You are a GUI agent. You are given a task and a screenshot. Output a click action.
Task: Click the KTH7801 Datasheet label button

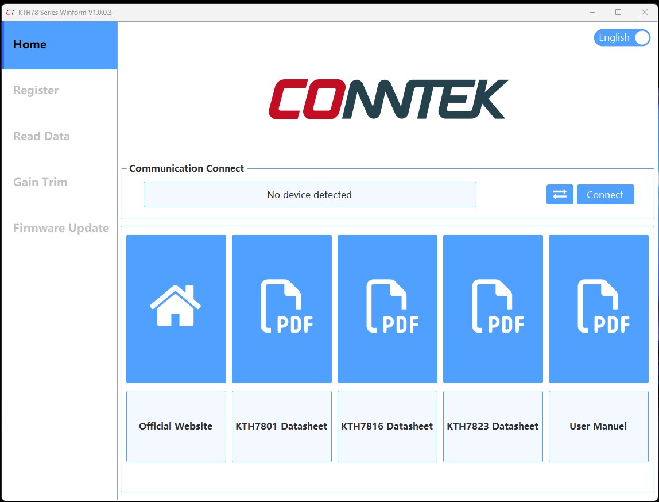[281, 426]
